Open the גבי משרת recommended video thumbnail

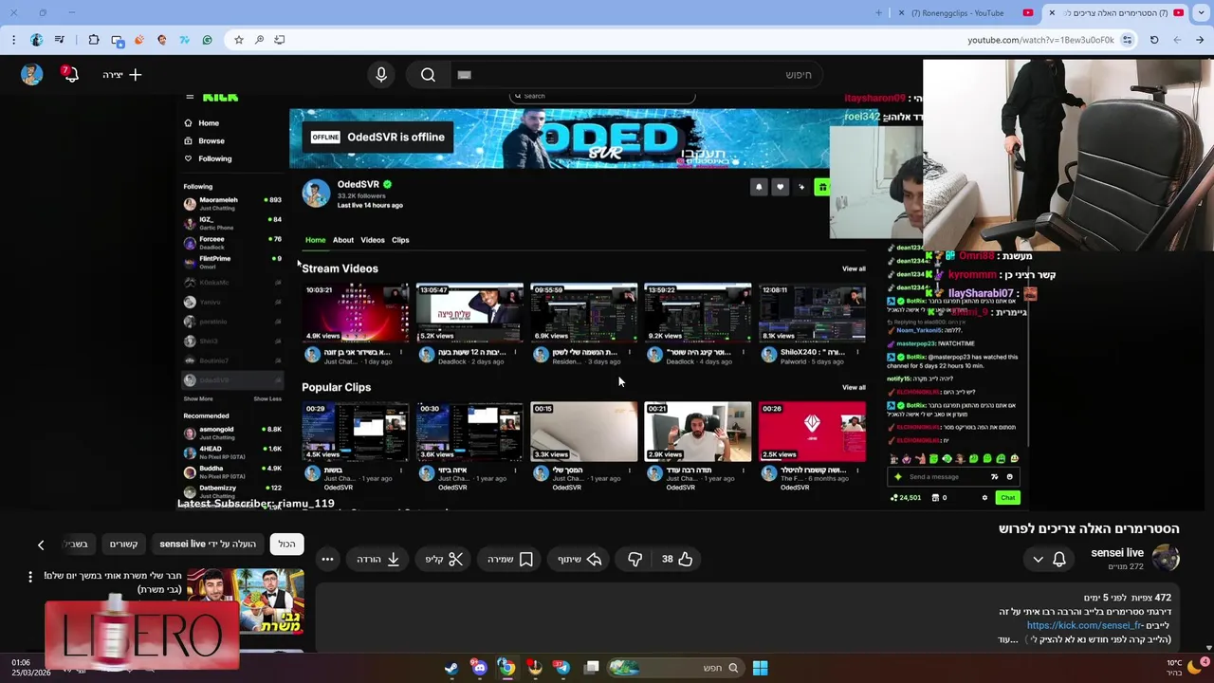coord(245,601)
